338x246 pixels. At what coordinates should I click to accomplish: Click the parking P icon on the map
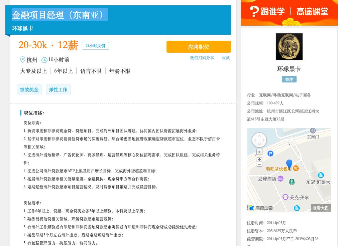tap(271, 154)
